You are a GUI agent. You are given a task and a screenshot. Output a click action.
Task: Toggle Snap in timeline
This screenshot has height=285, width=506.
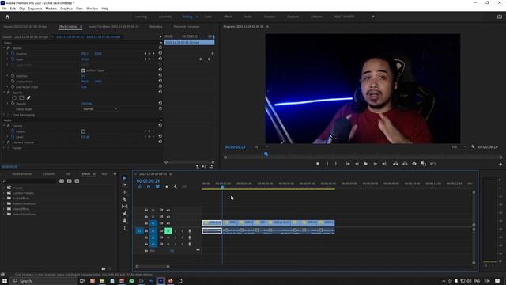point(149,187)
